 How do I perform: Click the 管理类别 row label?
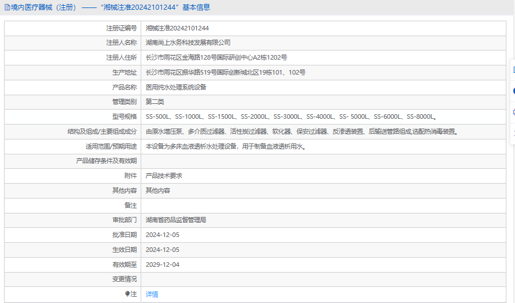coord(125,102)
